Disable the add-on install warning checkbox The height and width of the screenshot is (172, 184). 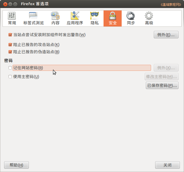10,35
